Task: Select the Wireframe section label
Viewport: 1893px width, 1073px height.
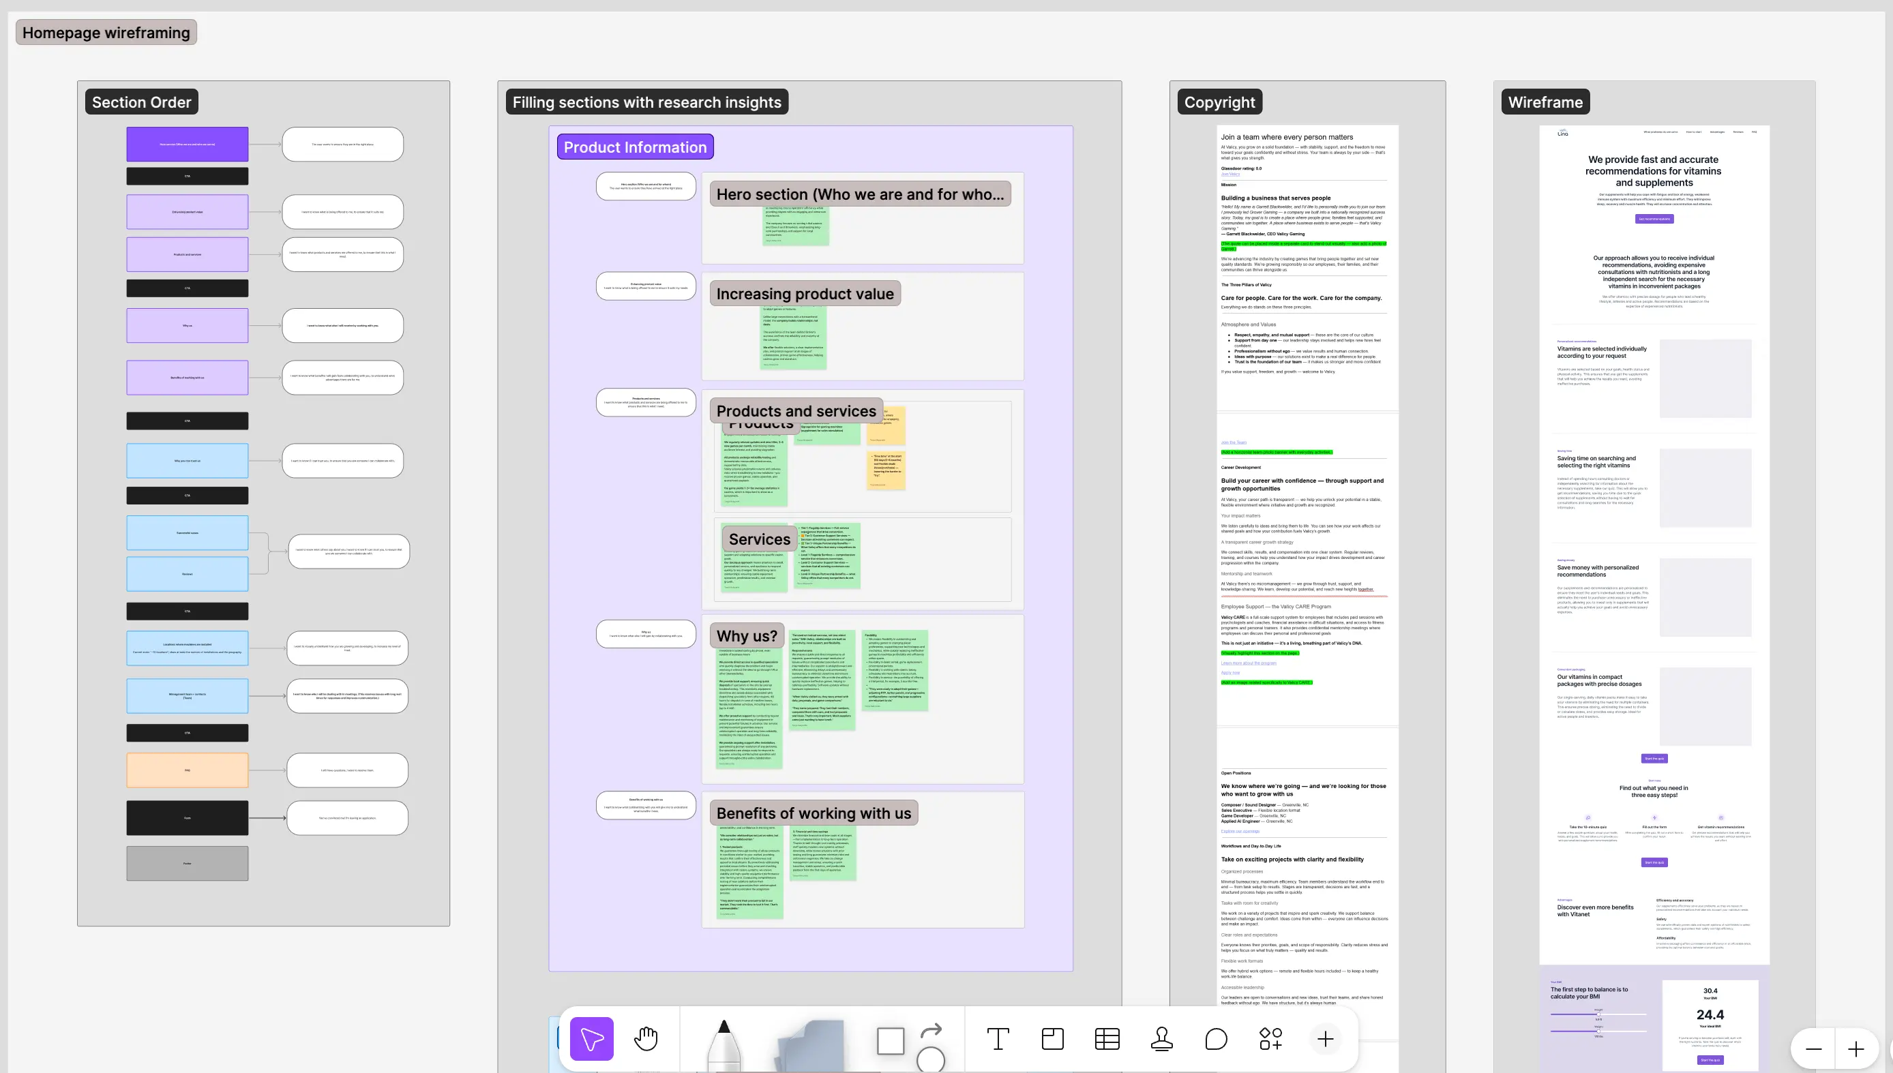Action: click(x=1545, y=102)
